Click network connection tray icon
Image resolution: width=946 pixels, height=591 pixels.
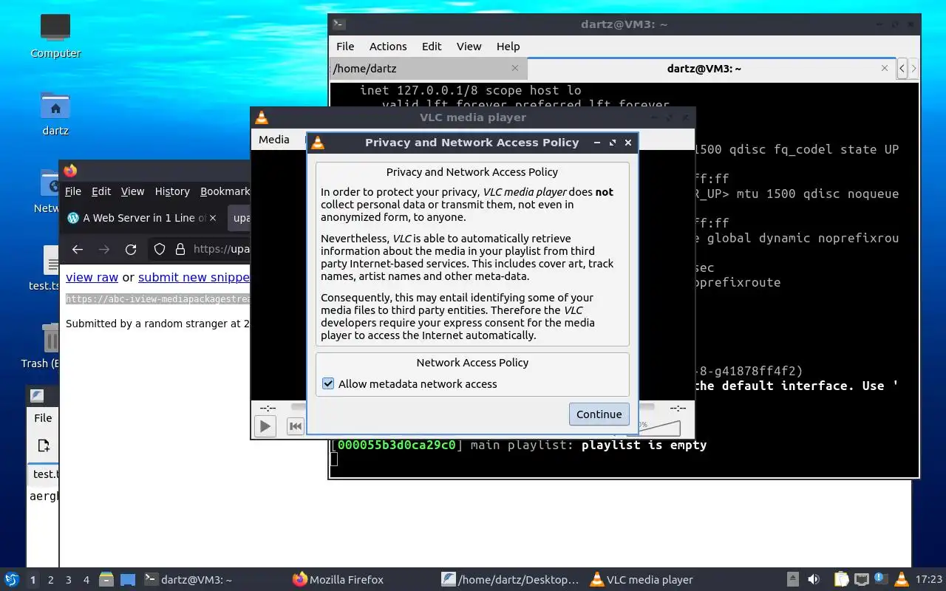coord(861,580)
